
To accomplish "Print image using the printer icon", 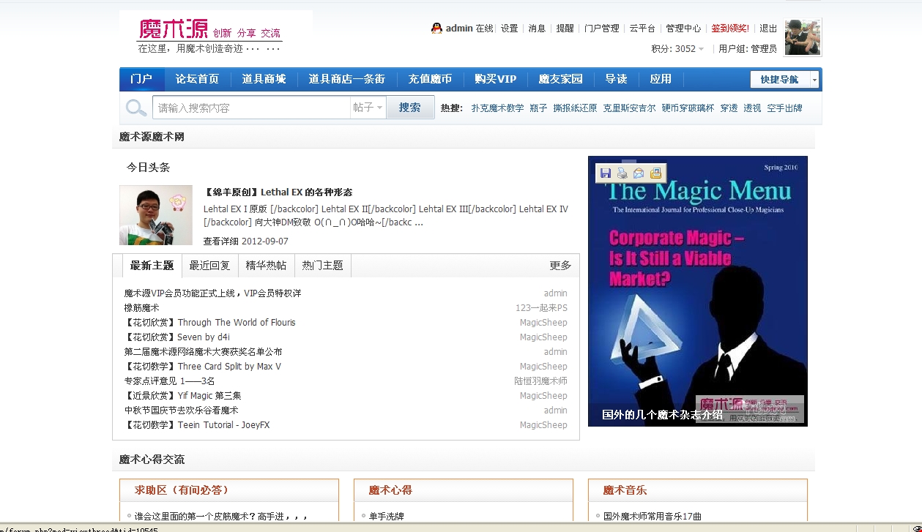I will (x=622, y=173).
